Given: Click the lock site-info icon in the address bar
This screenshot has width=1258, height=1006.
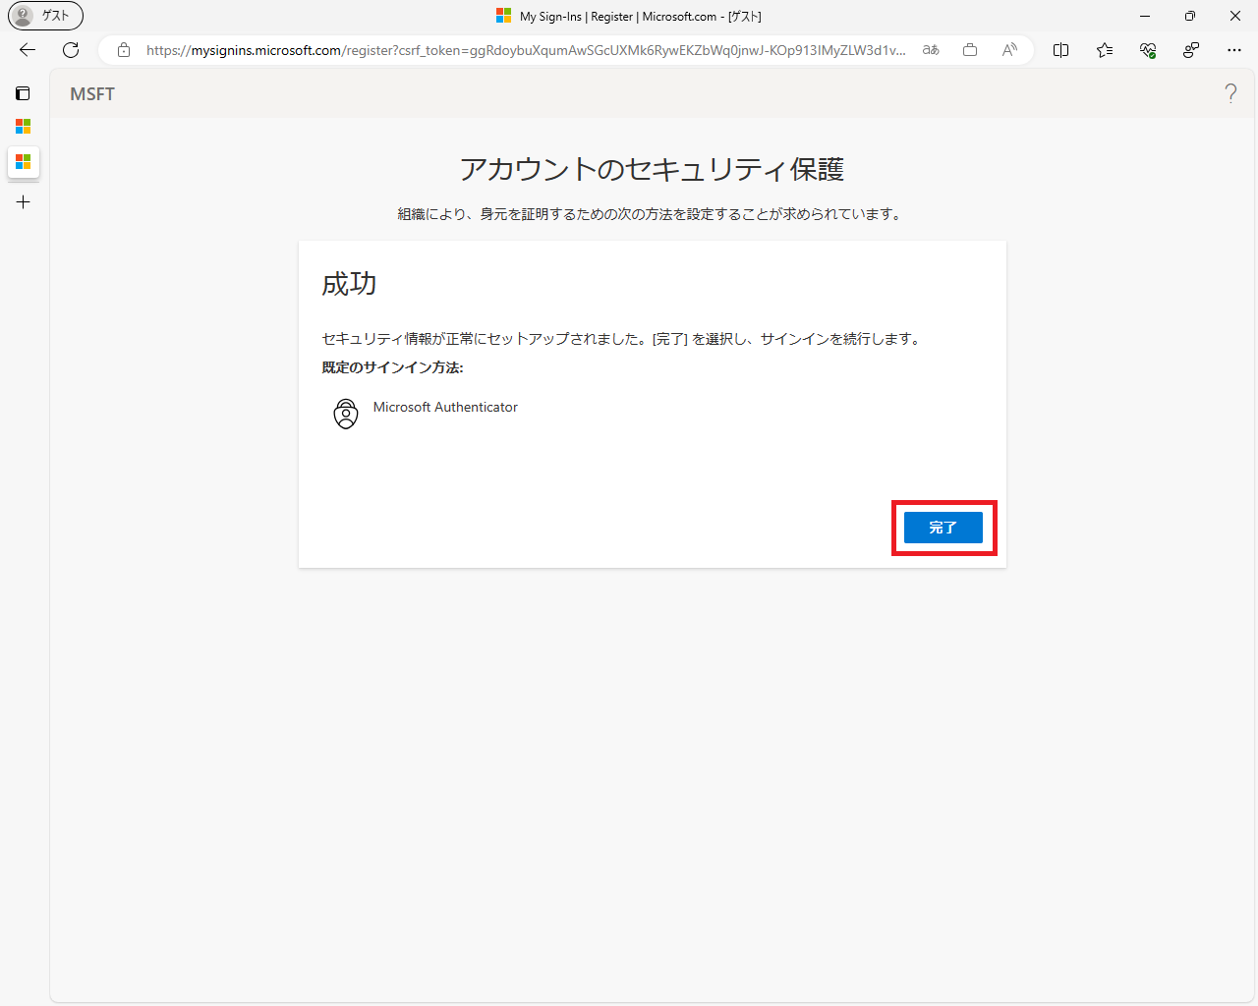Looking at the screenshot, I should pos(124,50).
